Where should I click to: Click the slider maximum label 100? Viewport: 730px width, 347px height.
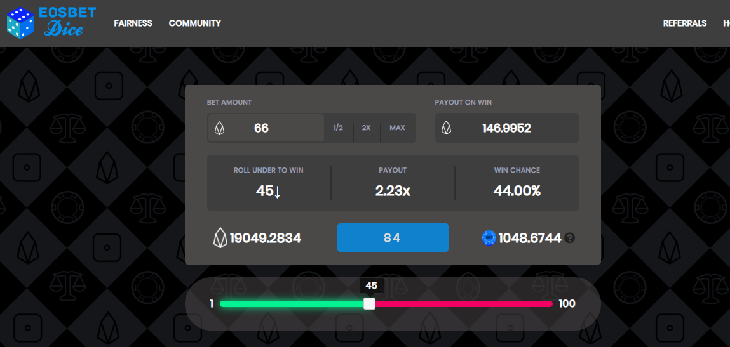(567, 304)
